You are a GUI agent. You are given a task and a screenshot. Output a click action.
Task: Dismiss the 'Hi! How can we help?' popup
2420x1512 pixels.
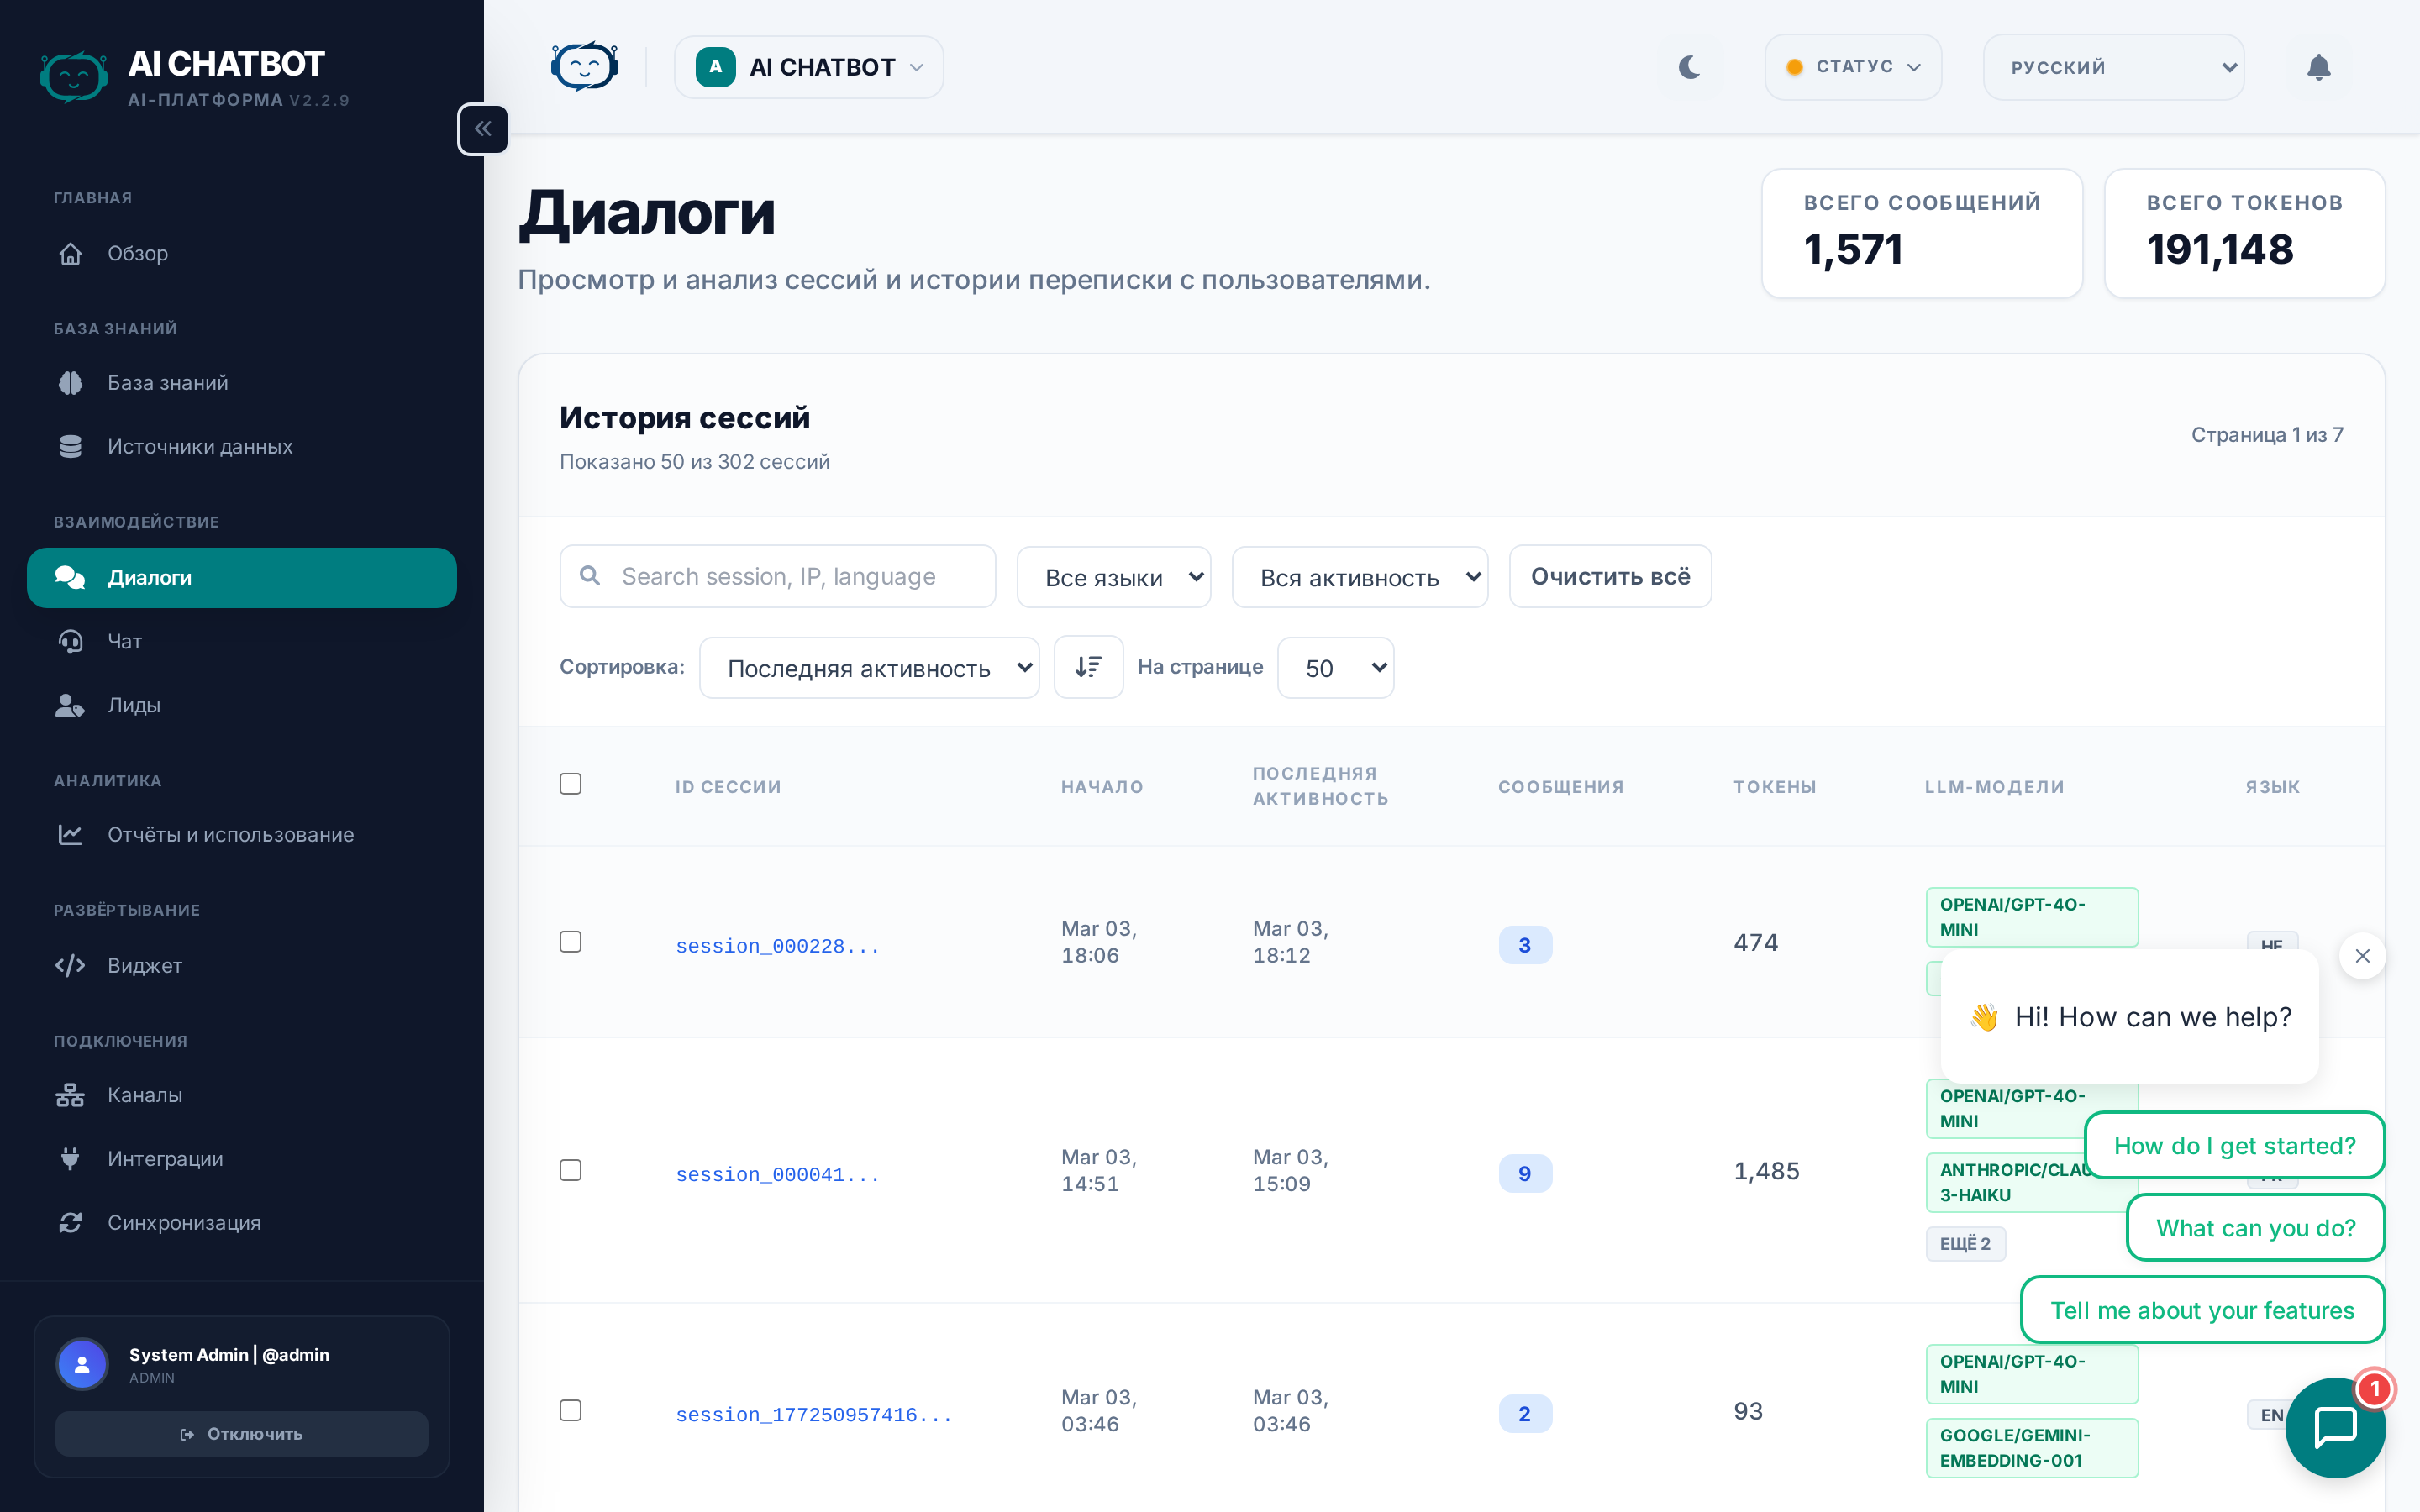point(2362,956)
